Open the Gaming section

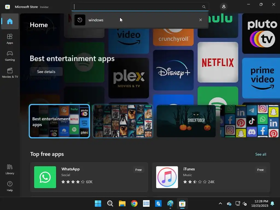tap(10, 56)
